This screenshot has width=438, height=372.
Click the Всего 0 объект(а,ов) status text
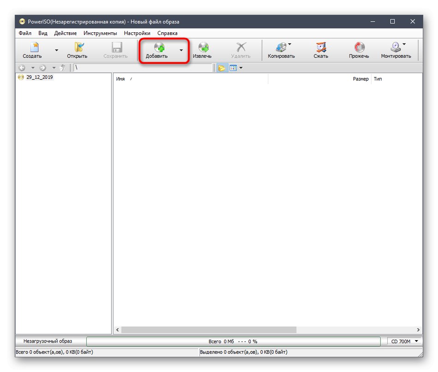pos(54,352)
